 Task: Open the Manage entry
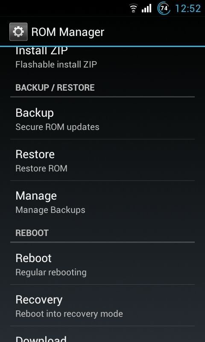(x=102, y=201)
